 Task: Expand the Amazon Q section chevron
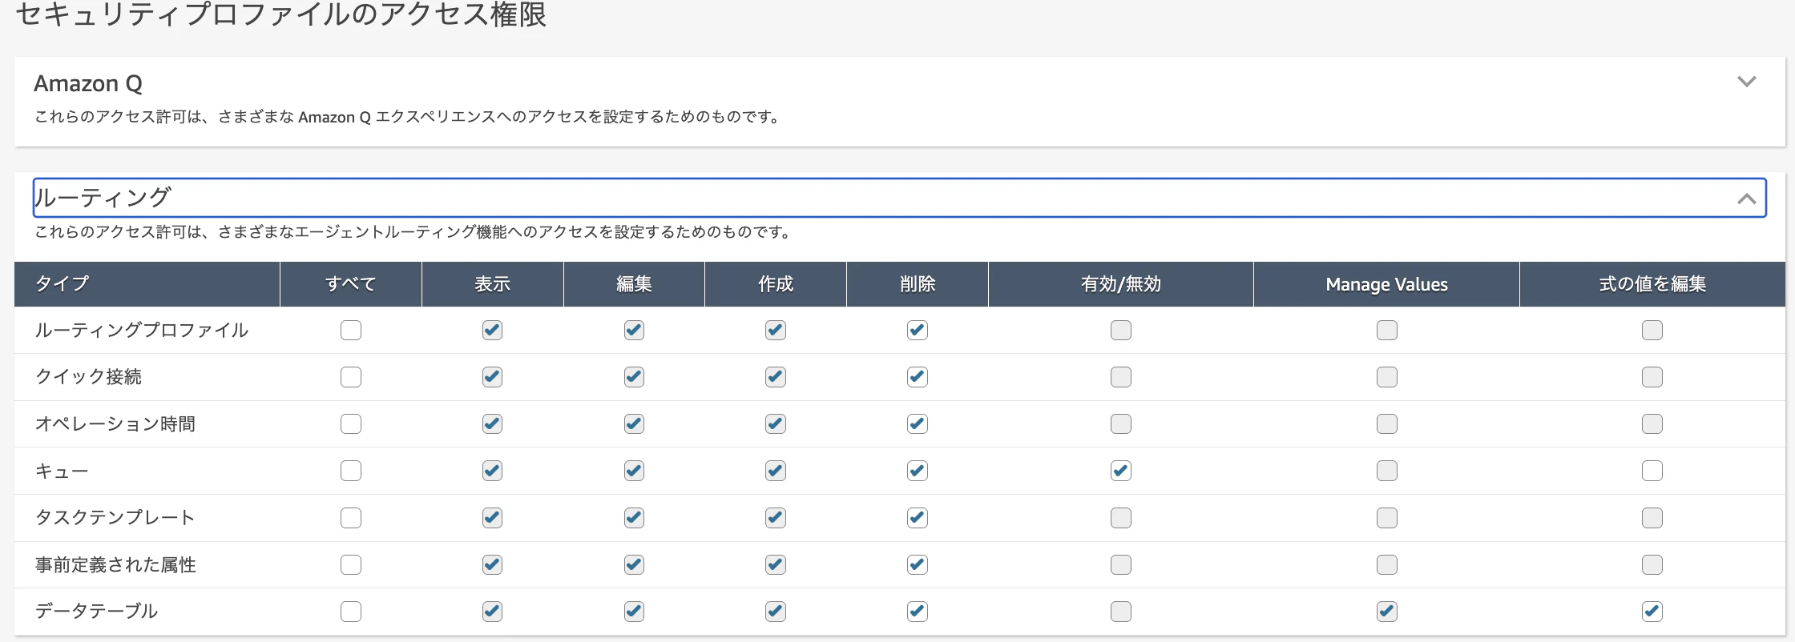point(1746,82)
